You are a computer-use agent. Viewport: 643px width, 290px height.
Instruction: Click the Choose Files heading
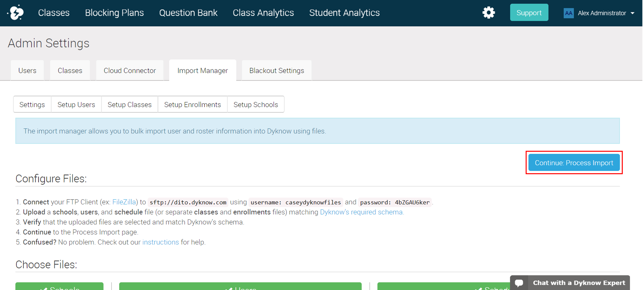click(x=46, y=264)
